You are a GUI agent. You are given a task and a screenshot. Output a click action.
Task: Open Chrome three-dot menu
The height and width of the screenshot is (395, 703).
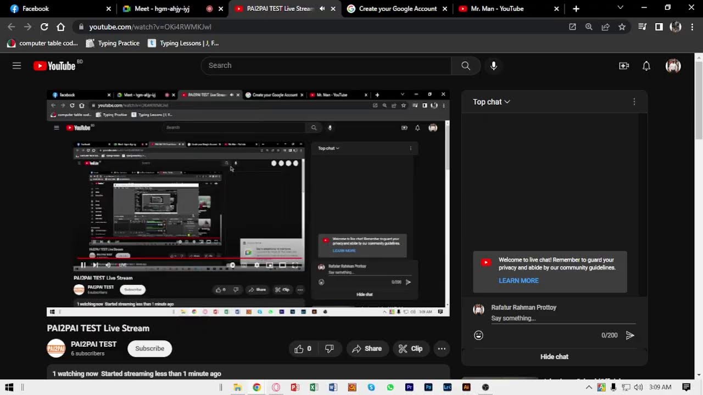click(691, 27)
